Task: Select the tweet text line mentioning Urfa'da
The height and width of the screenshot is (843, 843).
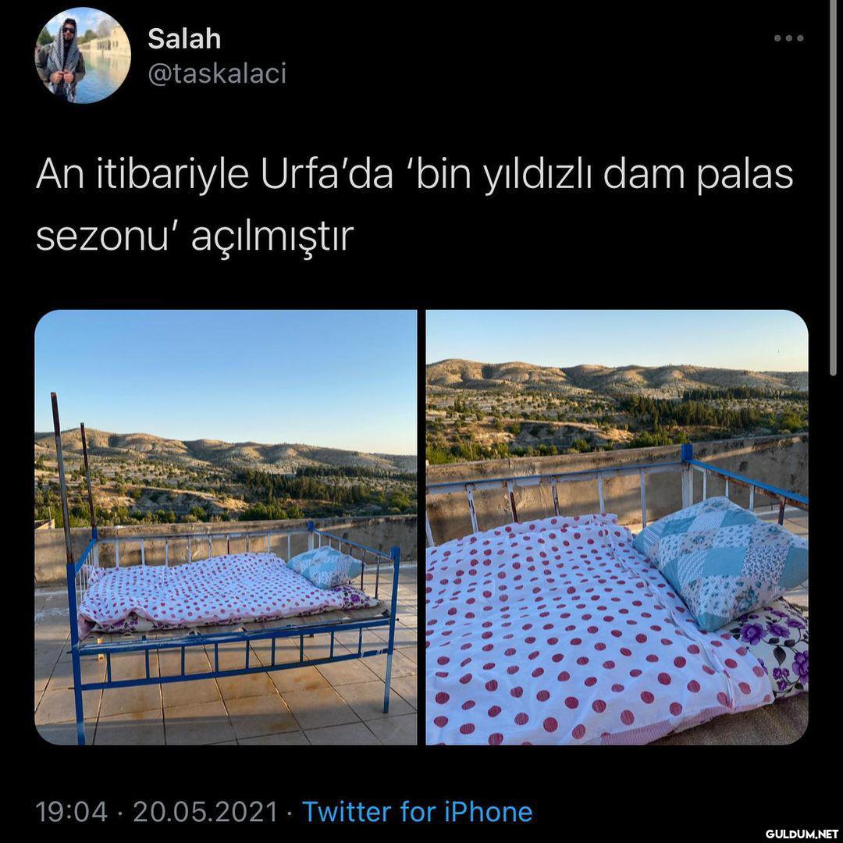Action: click(x=414, y=176)
